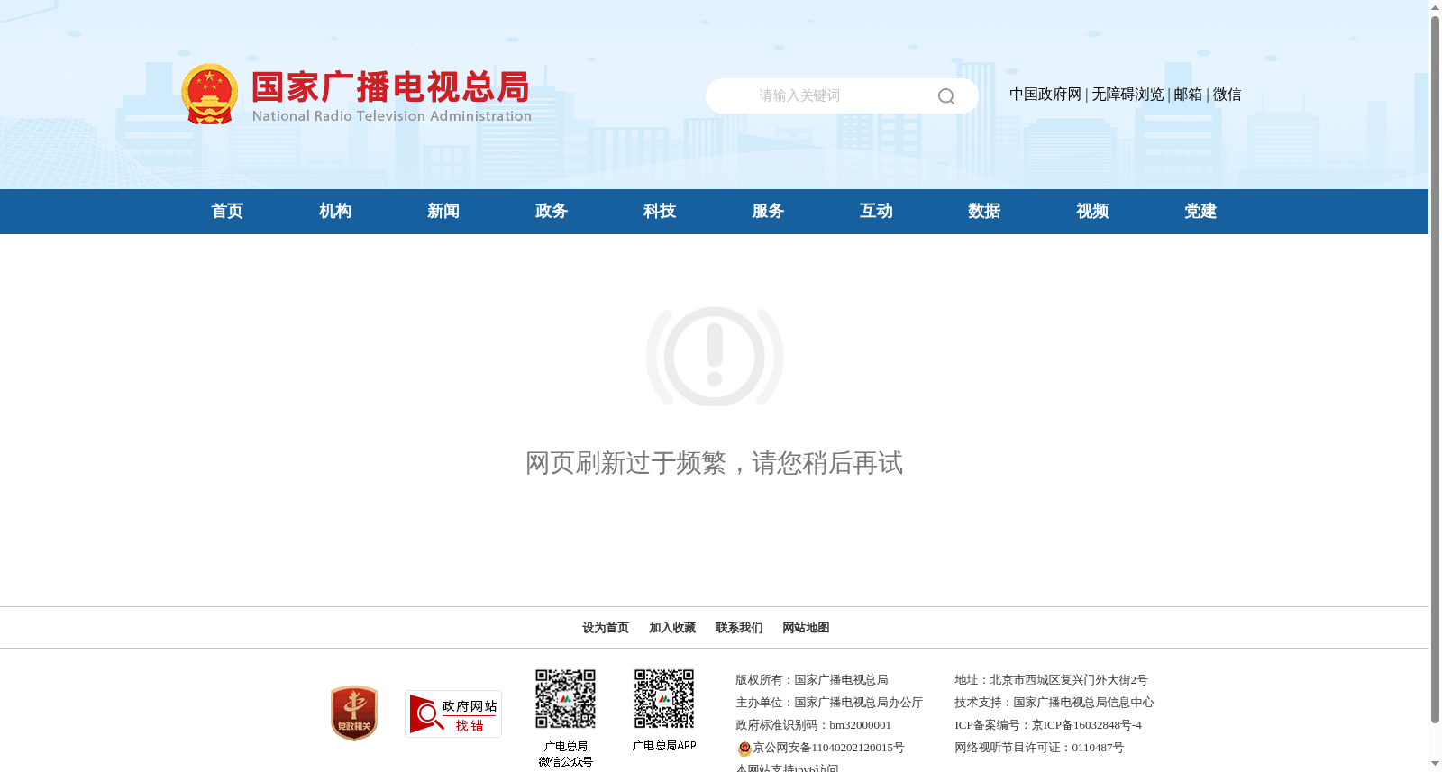Click the scrollbar down arrow
The width and height of the screenshot is (1442, 772).
1435,764
